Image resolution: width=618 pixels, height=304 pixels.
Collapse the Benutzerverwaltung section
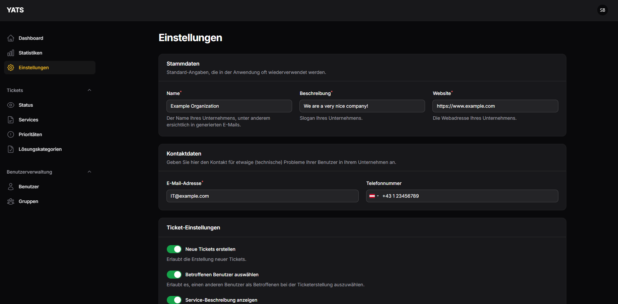(89, 172)
